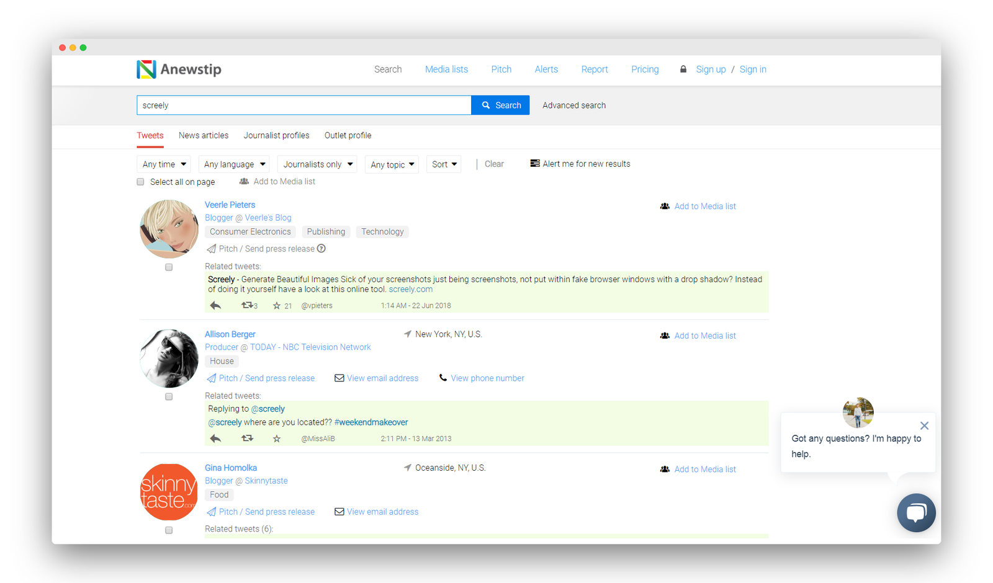Open Veerle Pieters' profile name link
993x583 pixels.
pyautogui.click(x=230, y=205)
